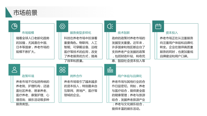Click the 服务类型多样化 heading
The height and width of the screenshot is (116, 207).
(80, 33)
